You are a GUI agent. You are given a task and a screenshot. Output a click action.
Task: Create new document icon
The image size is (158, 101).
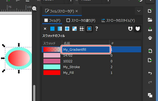[150, 11]
